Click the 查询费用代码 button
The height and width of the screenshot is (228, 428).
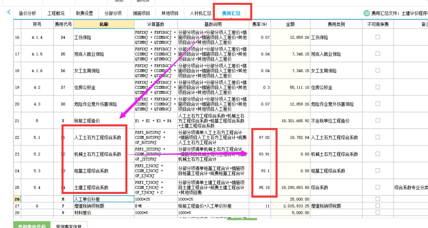point(32,225)
